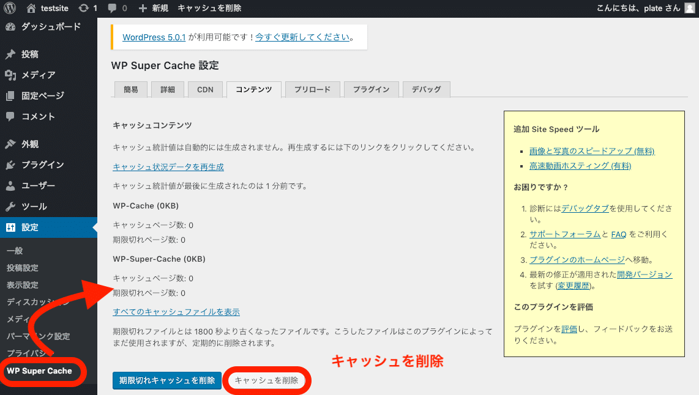Image resolution: width=699 pixels, height=395 pixels.
Task: Open the comments bubble in admin bar
Action: [113, 8]
